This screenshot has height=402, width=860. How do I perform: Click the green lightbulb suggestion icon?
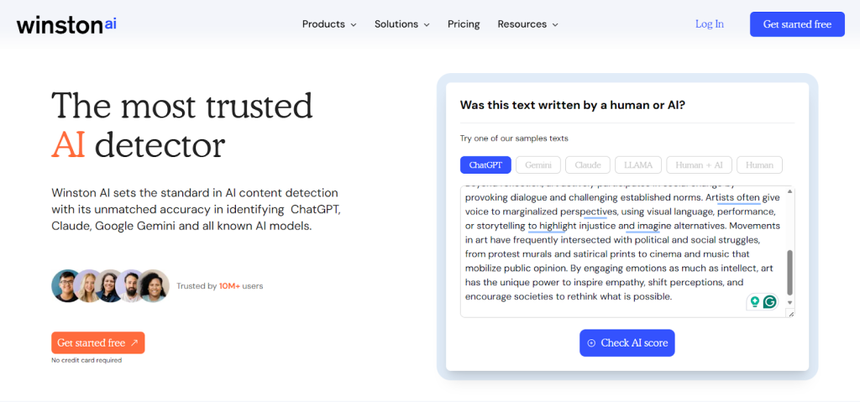tap(755, 301)
